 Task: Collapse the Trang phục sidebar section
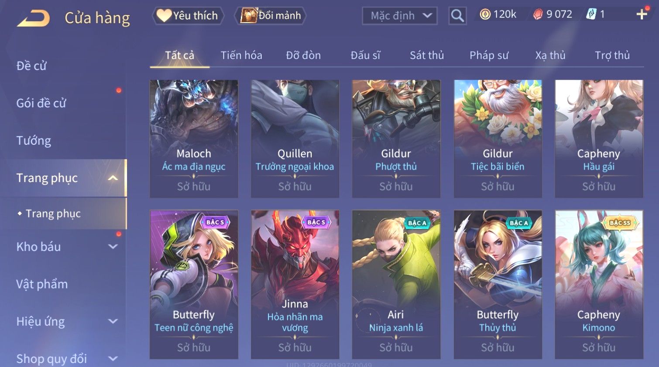tap(113, 178)
